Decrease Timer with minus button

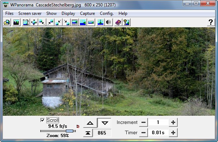(x=143, y=133)
